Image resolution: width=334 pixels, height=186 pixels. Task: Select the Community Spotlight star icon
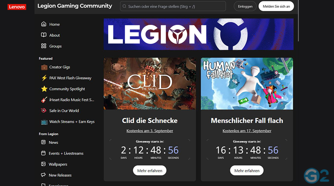tap(44, 89)
